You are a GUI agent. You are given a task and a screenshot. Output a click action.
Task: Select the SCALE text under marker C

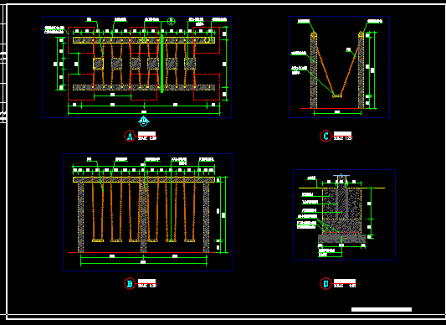[343, 138]
